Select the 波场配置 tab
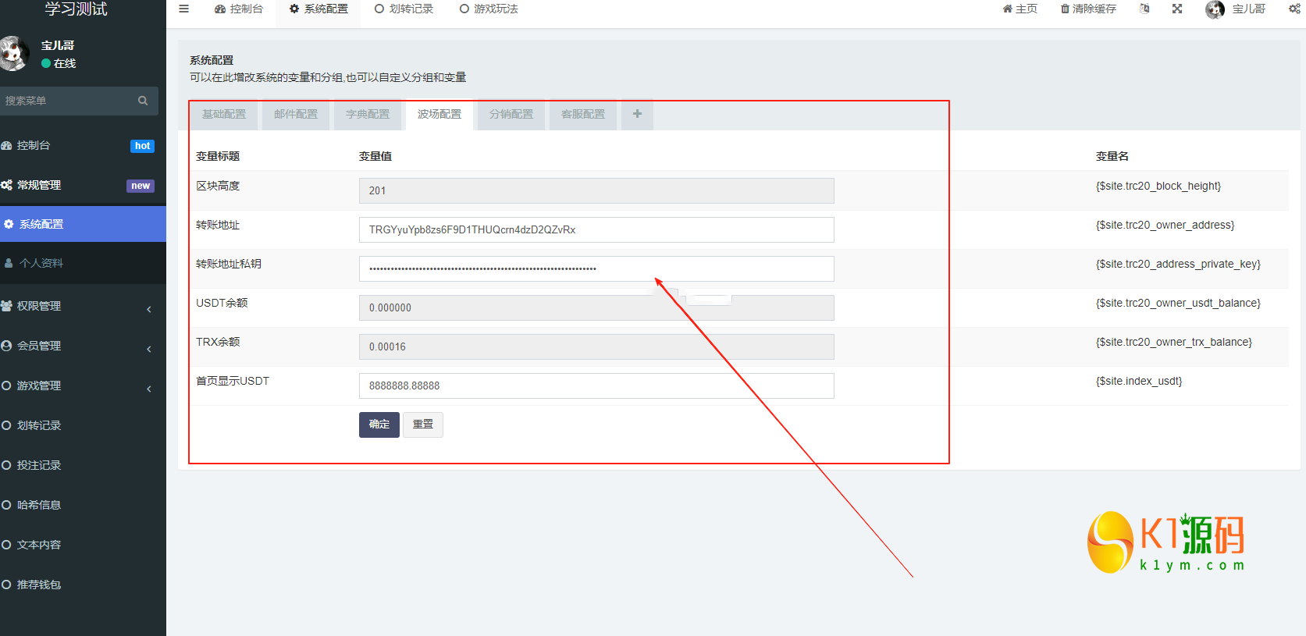 pos(439,115)
